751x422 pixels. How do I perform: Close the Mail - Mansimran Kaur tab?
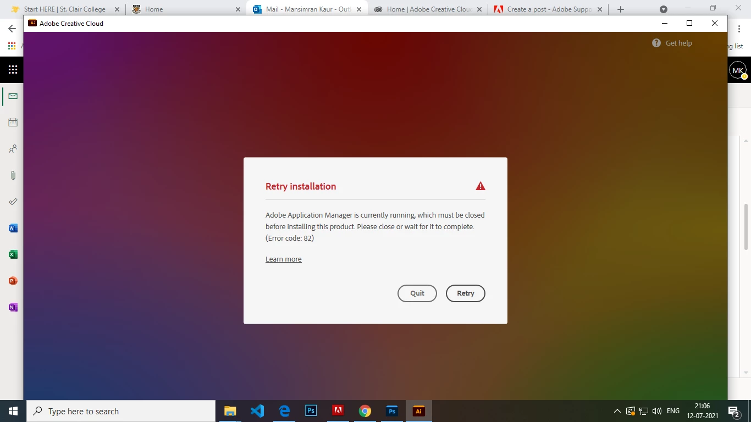tap(358, 9)
